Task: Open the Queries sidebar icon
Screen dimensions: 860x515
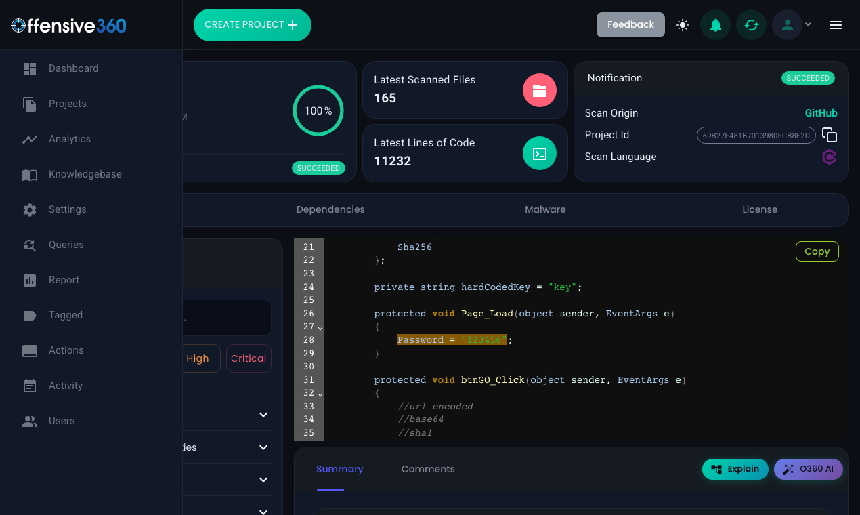Action: tap(30, 245)
